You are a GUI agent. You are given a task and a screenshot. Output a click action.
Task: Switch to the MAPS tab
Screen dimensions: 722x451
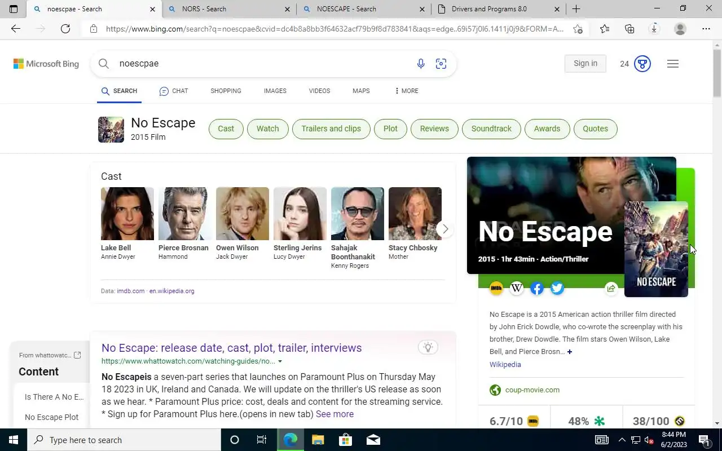(x=361, y=91)
